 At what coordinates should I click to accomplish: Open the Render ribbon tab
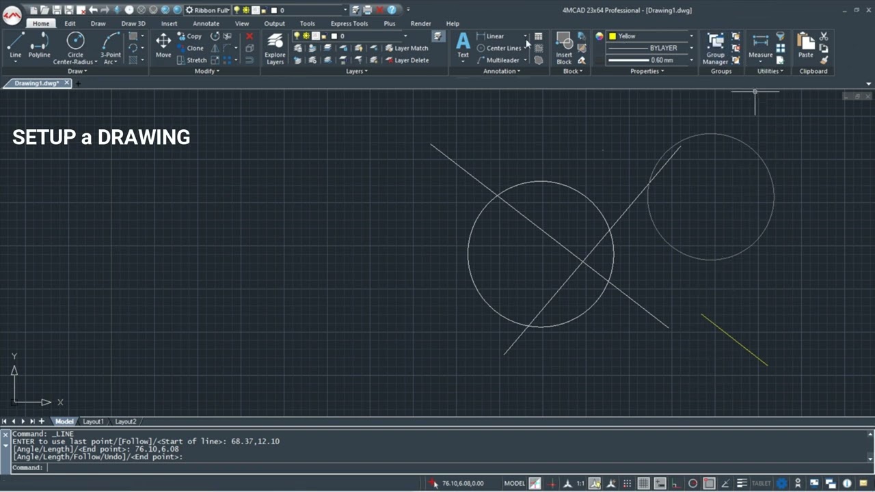[x=420, y=23]
